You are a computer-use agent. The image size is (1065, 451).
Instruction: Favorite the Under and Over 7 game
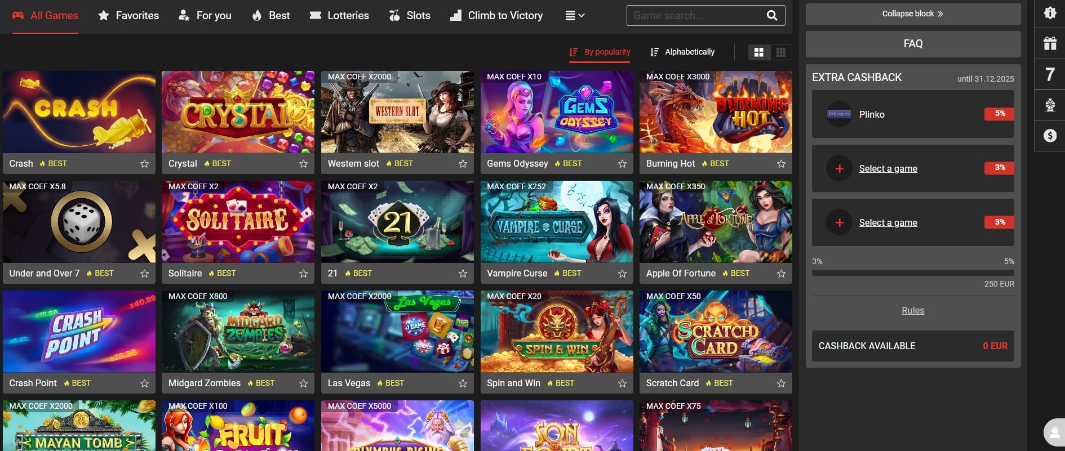coord(144,274)
